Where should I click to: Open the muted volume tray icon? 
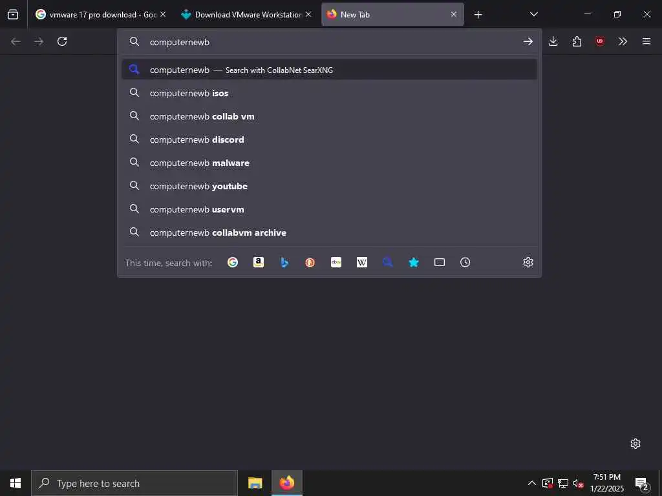click(x=578, y=483)
